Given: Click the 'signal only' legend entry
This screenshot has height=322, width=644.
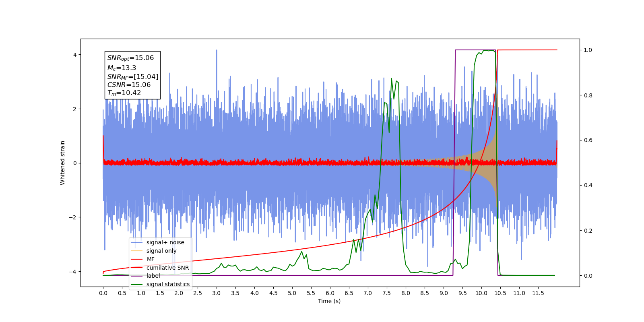Looking at the screenshot, I should [x=154, y=251].
